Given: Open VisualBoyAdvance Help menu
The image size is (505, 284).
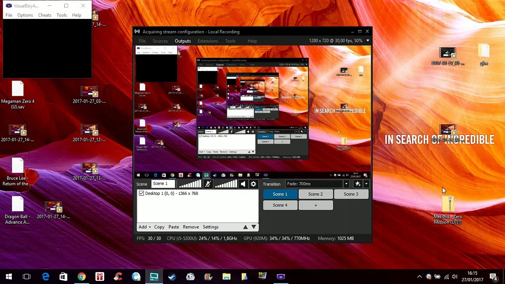Looking at the screenshot, I should point(77,15).
